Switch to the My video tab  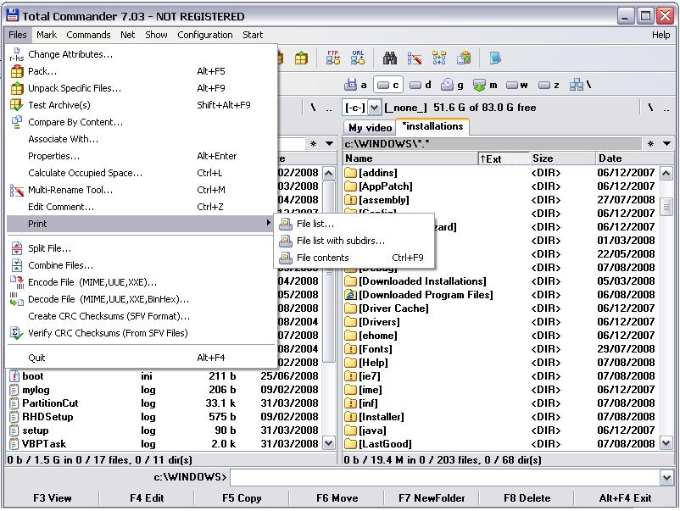point(370,127)
